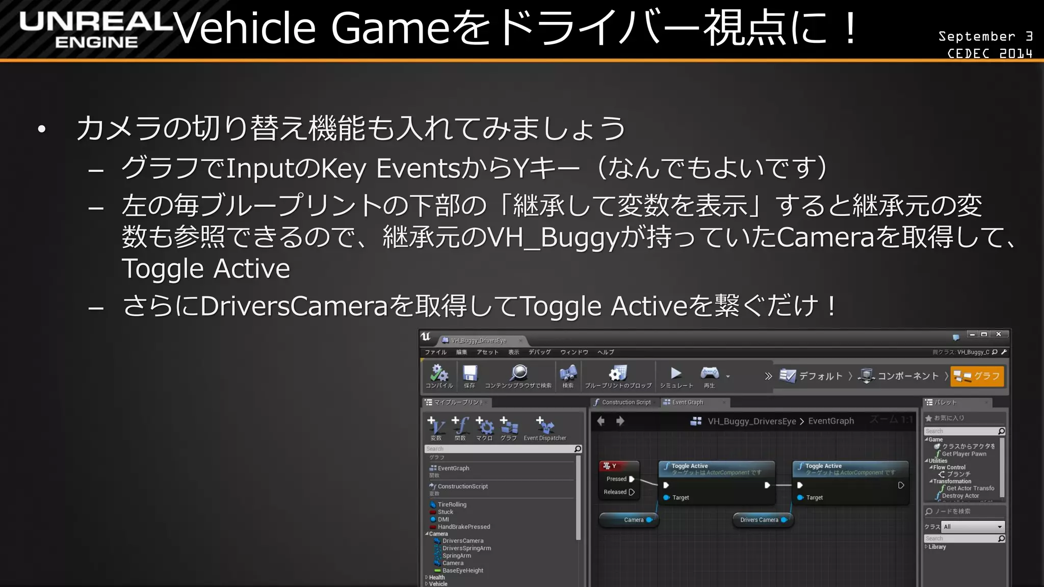This screenshot has width=1044, height=587.
Task: Add a new Event Dispatcher
Action: pos(545,428)
